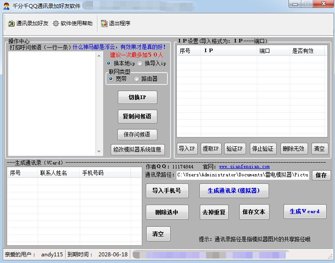Click greeting box scroll up arrow
The width and height of the screenshot is (335, 263).
[99, 56]
